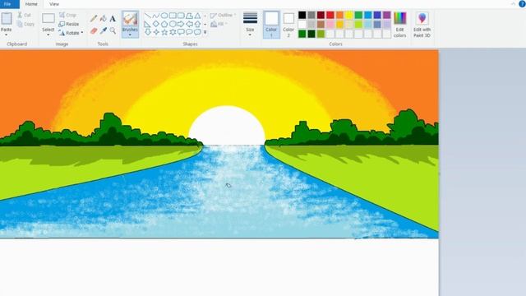Click the Paste clipboard icon
The image size is (526, 296).
coord(7,19)
